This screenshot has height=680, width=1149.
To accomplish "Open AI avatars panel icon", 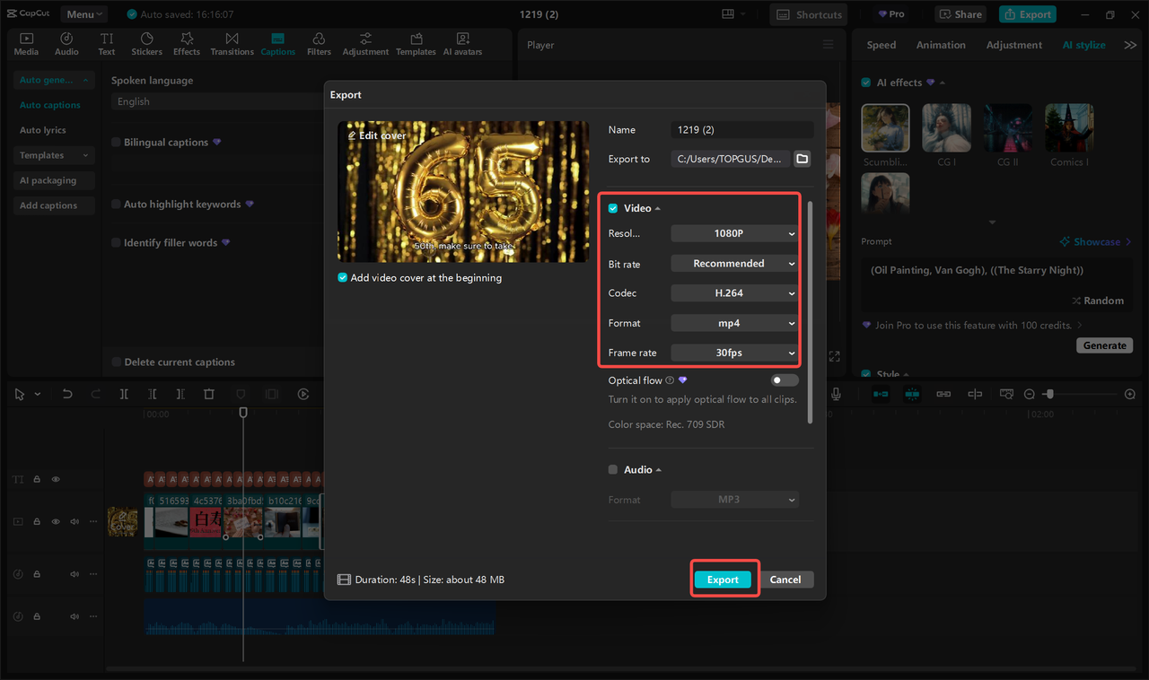I will [462, 44].
